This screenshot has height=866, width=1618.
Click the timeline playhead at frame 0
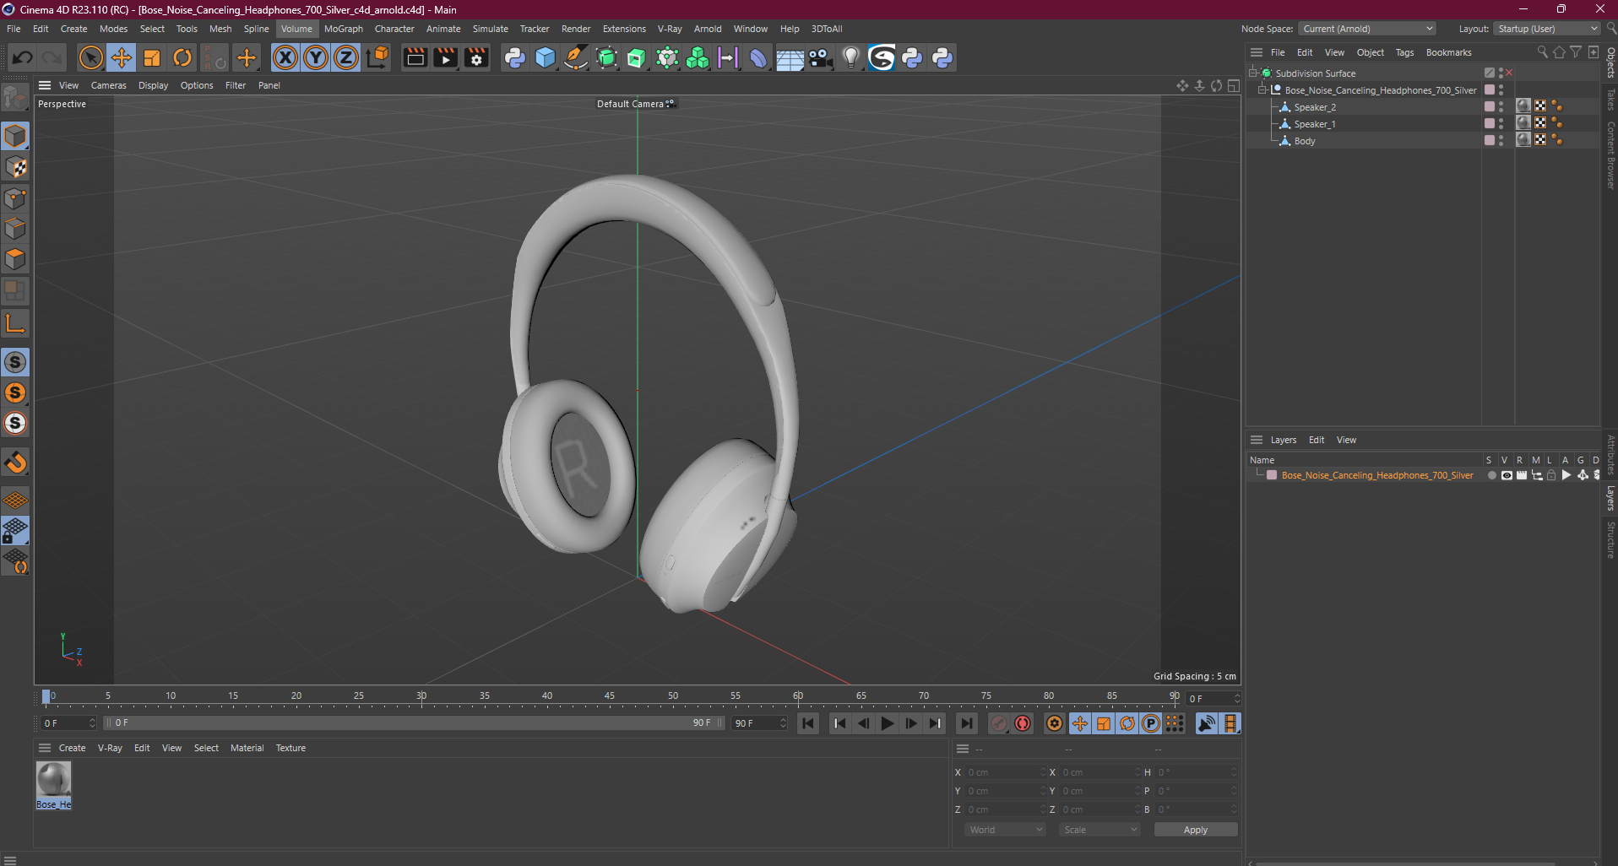[x=46, y=697]
